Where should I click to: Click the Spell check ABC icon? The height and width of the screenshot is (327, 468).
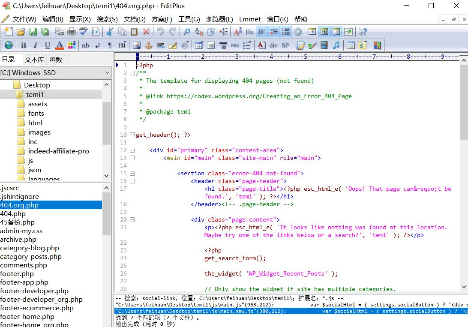tap(84, 32)
